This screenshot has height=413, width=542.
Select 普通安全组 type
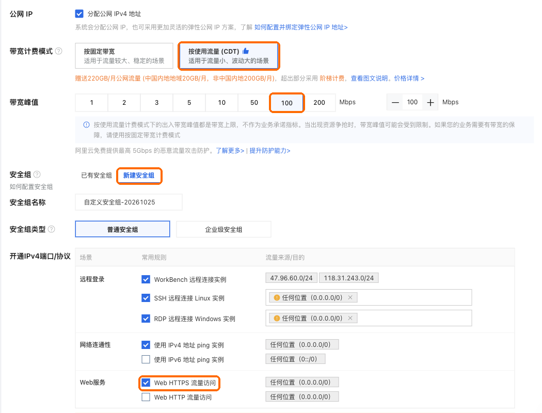point(122,229)
